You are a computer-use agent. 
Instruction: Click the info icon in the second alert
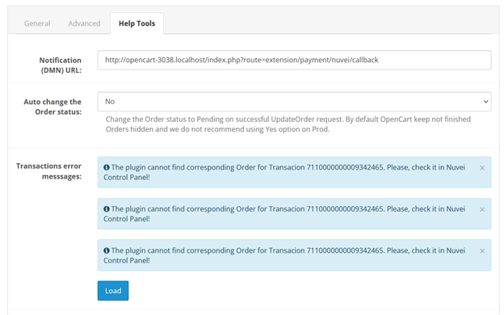[x=107, y=209]
